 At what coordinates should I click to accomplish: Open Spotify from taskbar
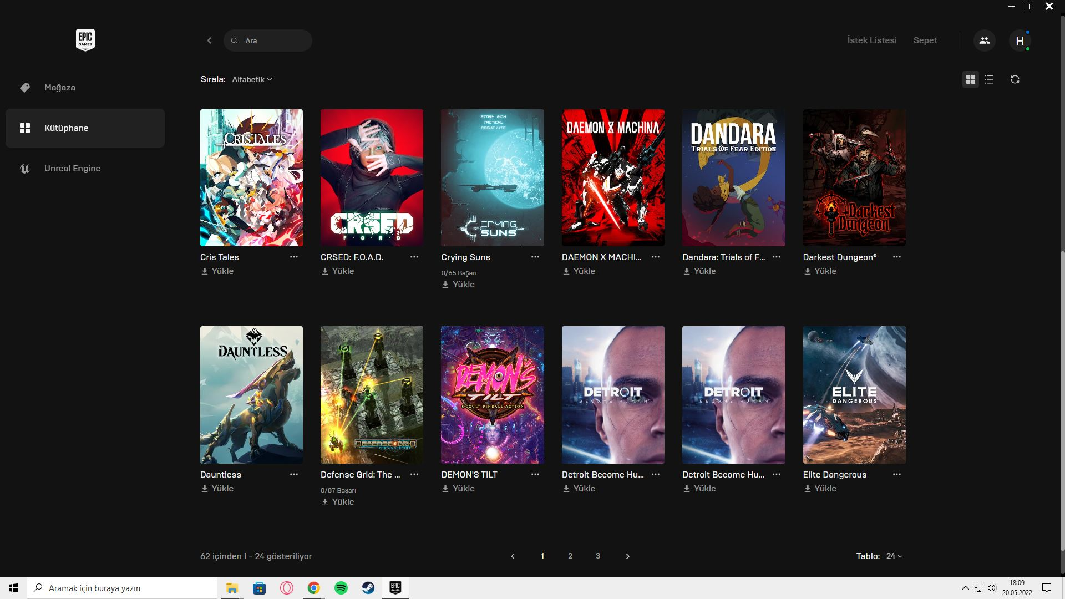(341, 588)
